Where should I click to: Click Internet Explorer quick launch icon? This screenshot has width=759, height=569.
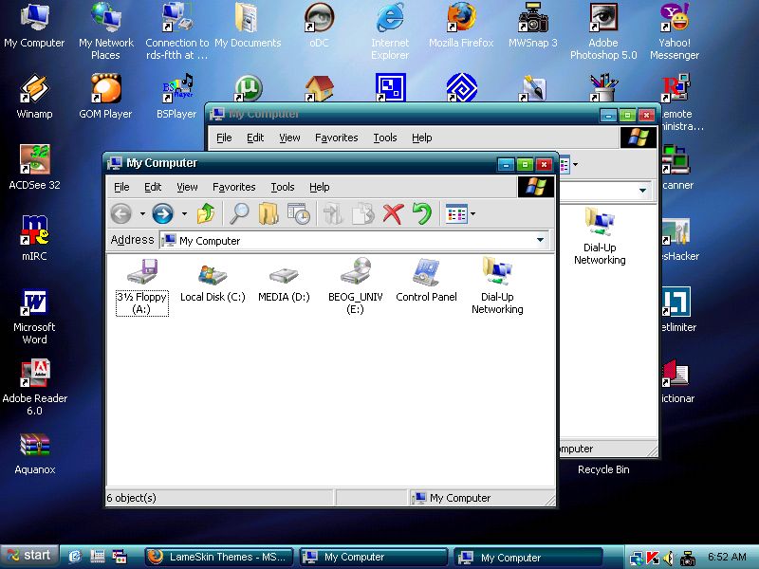(x=74, y=557)
